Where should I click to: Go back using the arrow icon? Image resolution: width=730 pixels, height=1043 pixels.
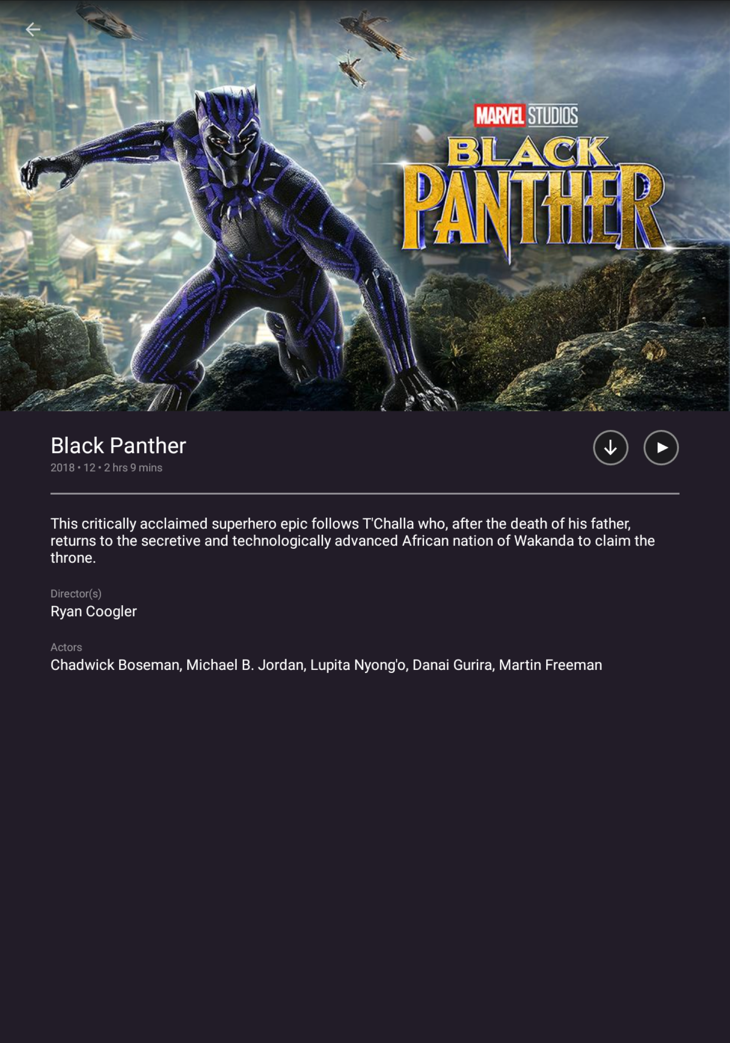click(x=33, y=30)
